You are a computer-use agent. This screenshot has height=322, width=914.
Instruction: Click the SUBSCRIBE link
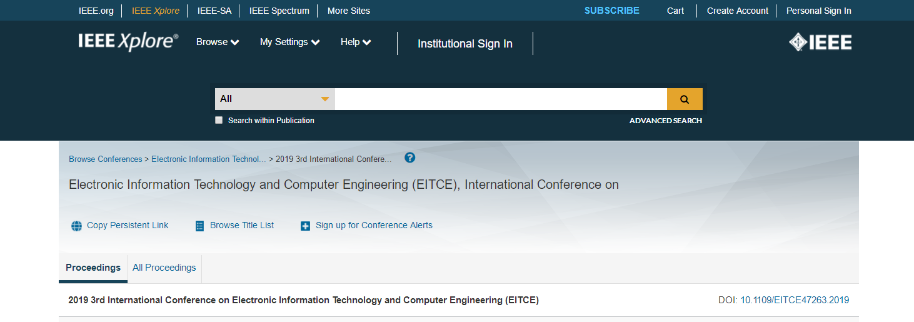(612, 11)
